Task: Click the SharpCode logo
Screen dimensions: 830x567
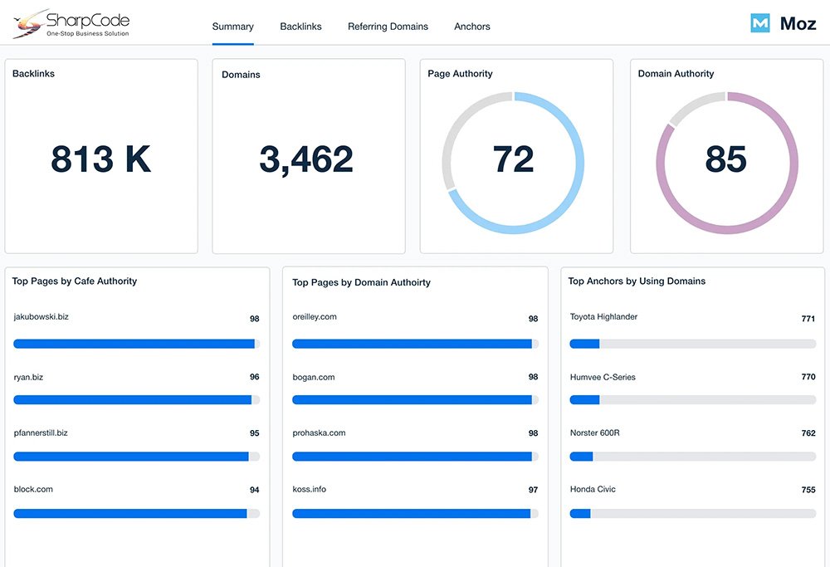Action: [x=71, y=24]
